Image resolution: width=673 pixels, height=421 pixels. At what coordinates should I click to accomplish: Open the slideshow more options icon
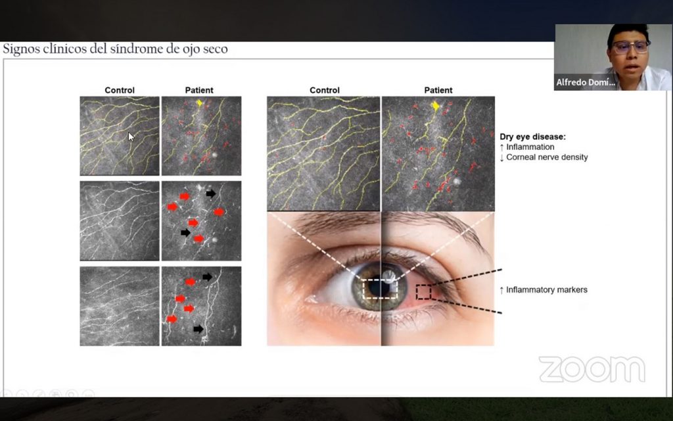[x=88, y=394]
